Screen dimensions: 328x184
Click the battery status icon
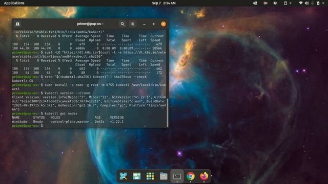(x=318, y=3)
